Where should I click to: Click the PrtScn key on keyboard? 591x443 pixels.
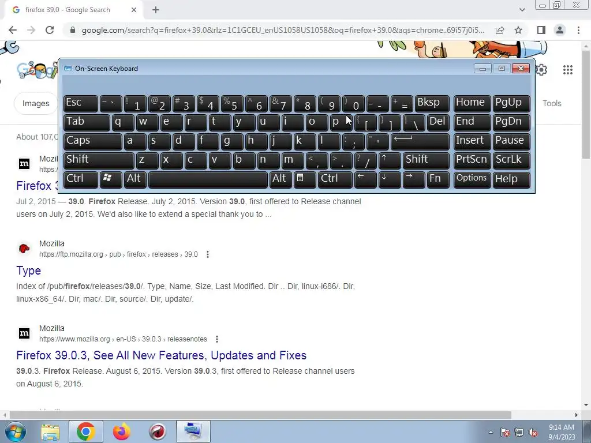(x=472, y=160)
